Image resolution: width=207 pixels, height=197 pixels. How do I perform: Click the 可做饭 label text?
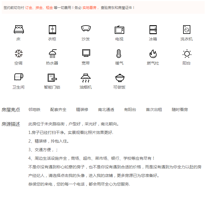[x=119, y=87]
